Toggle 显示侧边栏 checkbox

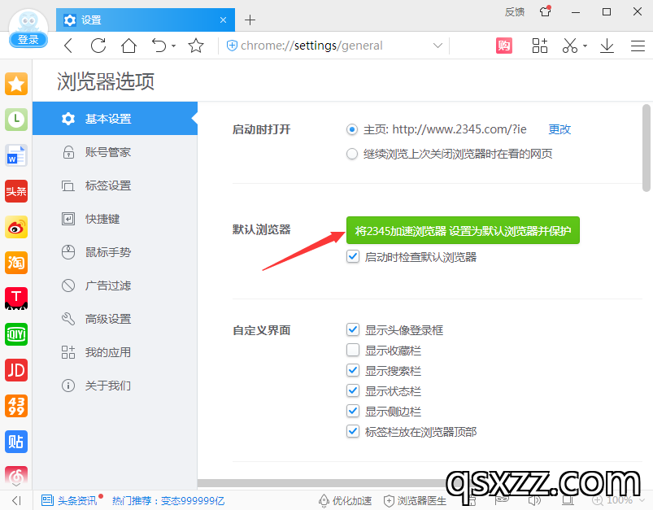[353, 411]
